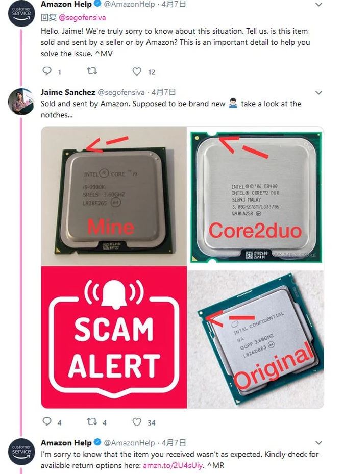Open the amzn.to/2U4sUiy return link
343x474 pixels.
coord(173,465)
